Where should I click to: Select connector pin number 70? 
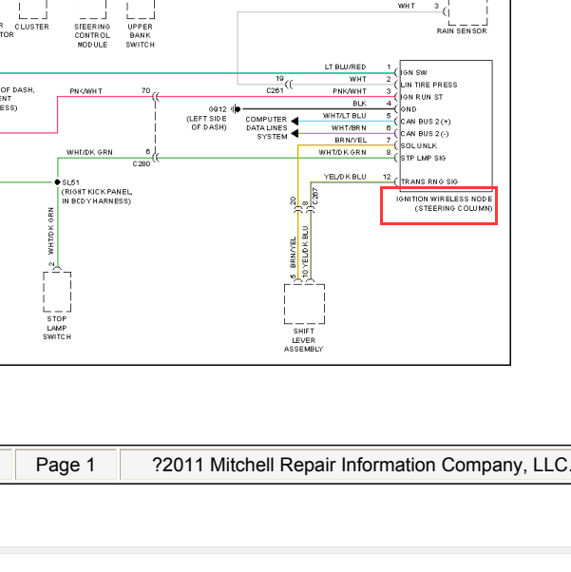[x=146, y=90]
